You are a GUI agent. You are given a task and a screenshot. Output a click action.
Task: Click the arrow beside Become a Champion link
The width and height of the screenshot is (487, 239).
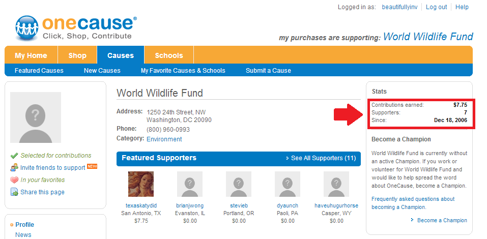click(412, 220)
